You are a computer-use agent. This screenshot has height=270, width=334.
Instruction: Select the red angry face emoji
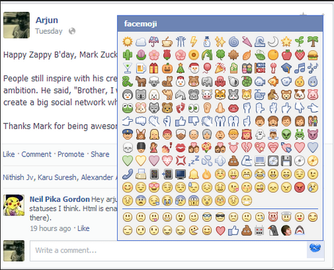point(299,187)
